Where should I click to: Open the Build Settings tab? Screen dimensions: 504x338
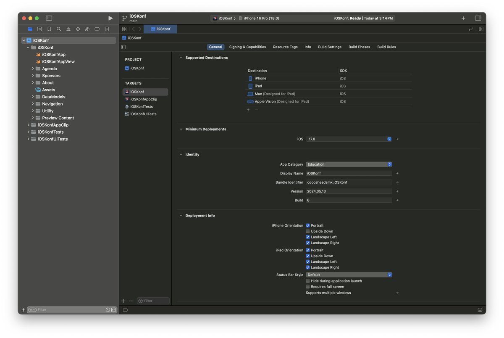click(330, 47)
